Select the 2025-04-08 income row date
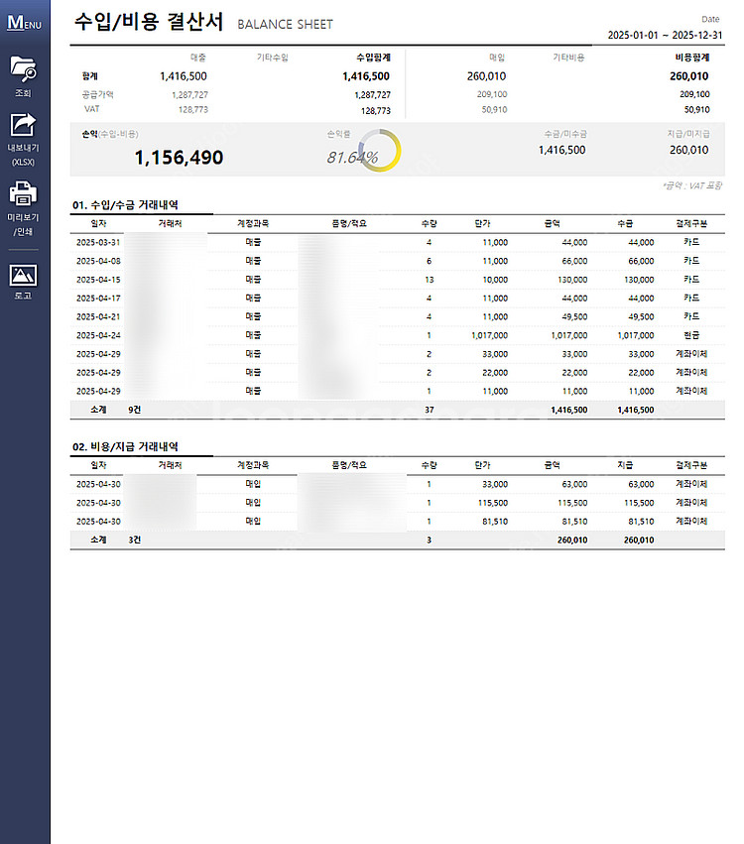Image resolution: width=744 pixels, height=844 pixels. click(98, 261)
